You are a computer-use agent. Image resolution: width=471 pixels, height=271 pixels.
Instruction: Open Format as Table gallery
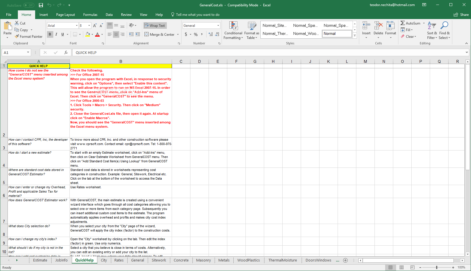click(252, 31)
